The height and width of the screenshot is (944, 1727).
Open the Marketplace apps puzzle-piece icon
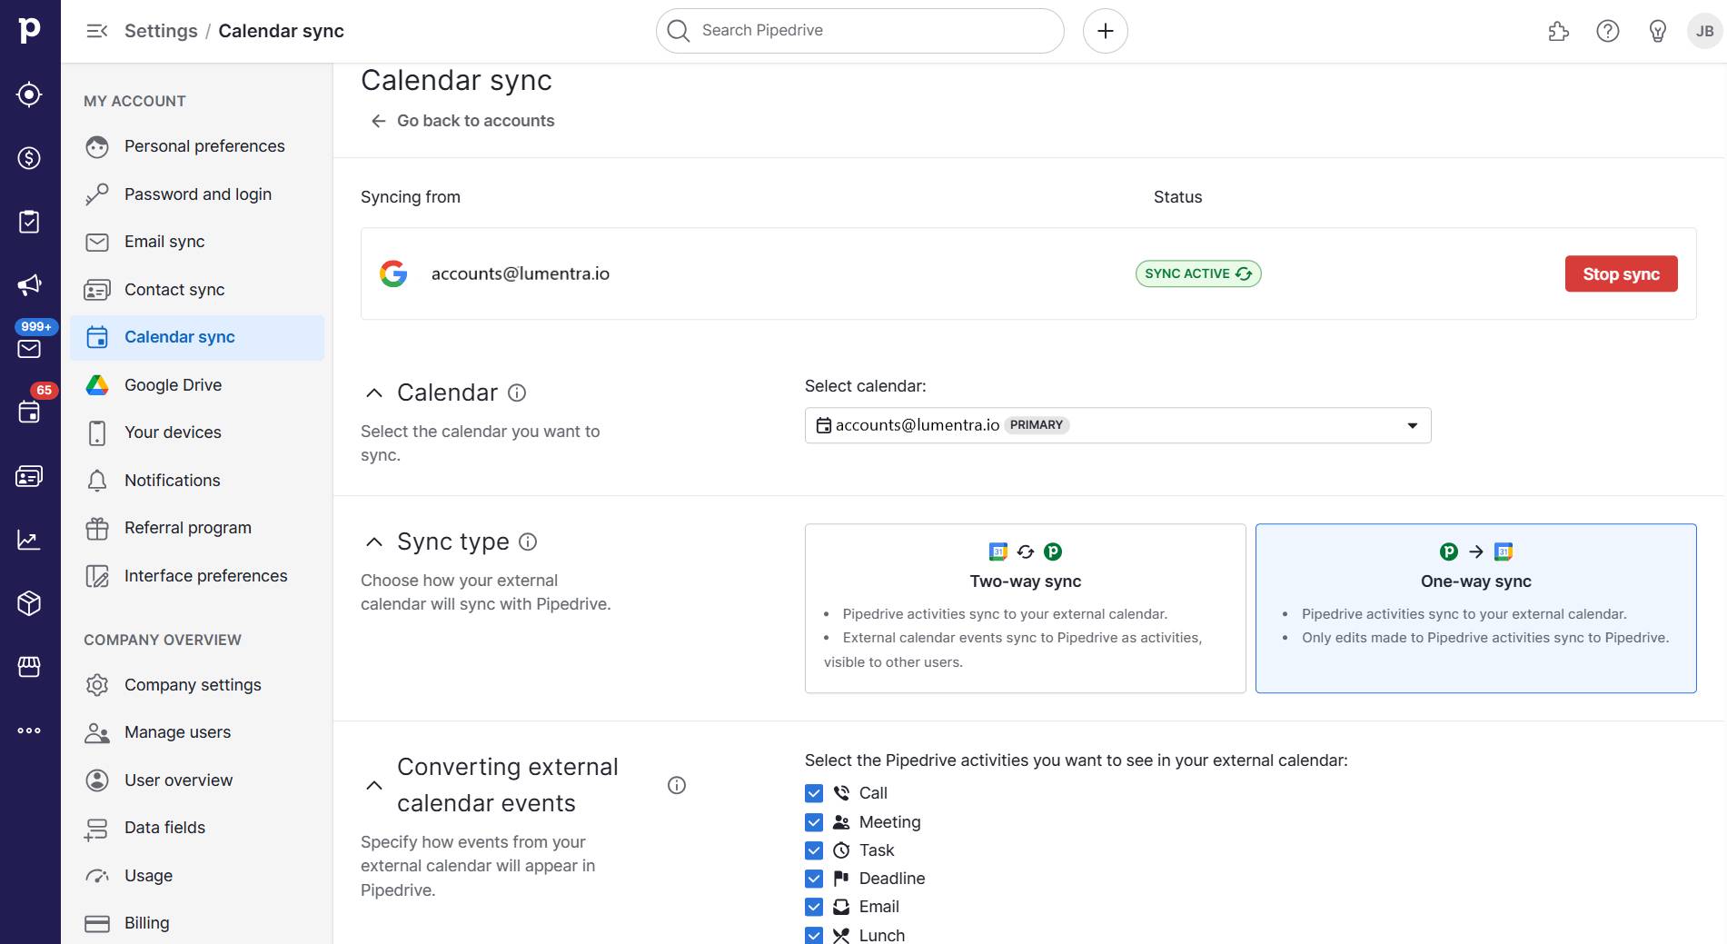(x=1557, y=30)
